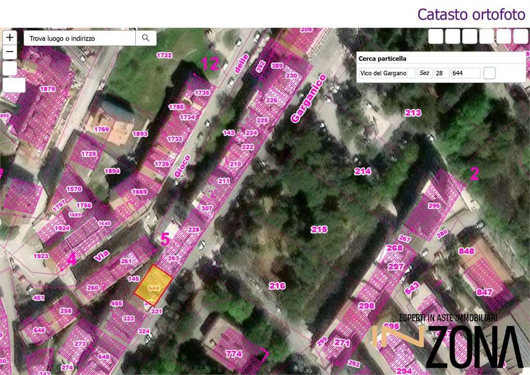Click parcel label 451
Screen dimensions: 530x375
39,298
